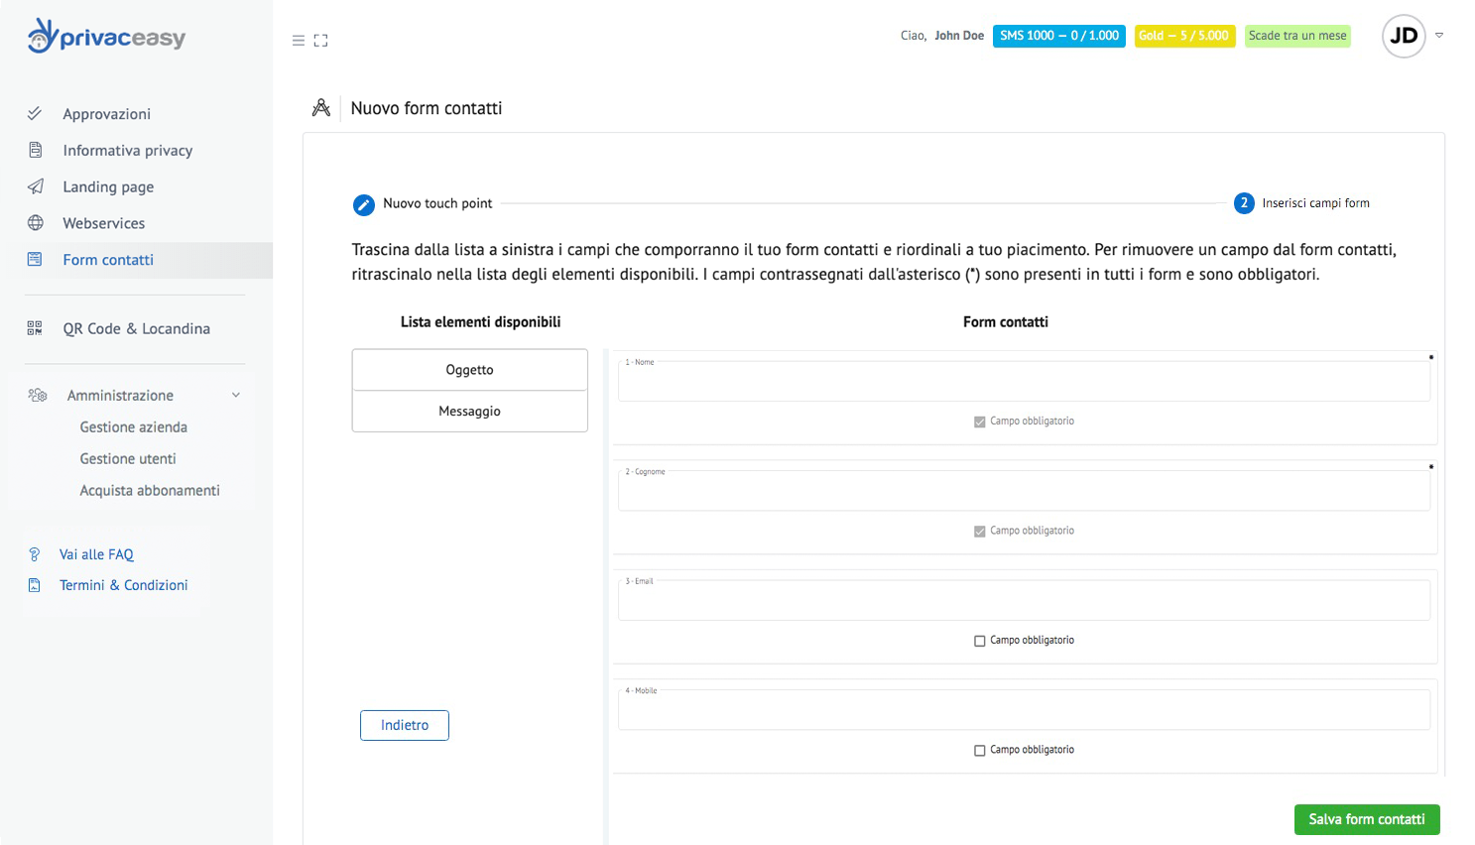Image resolution: width=1475 pixels, height=845 pixels.
Task: Click the Salva form contatti button
Action: pyautogui.click(x=1366, y=819)
